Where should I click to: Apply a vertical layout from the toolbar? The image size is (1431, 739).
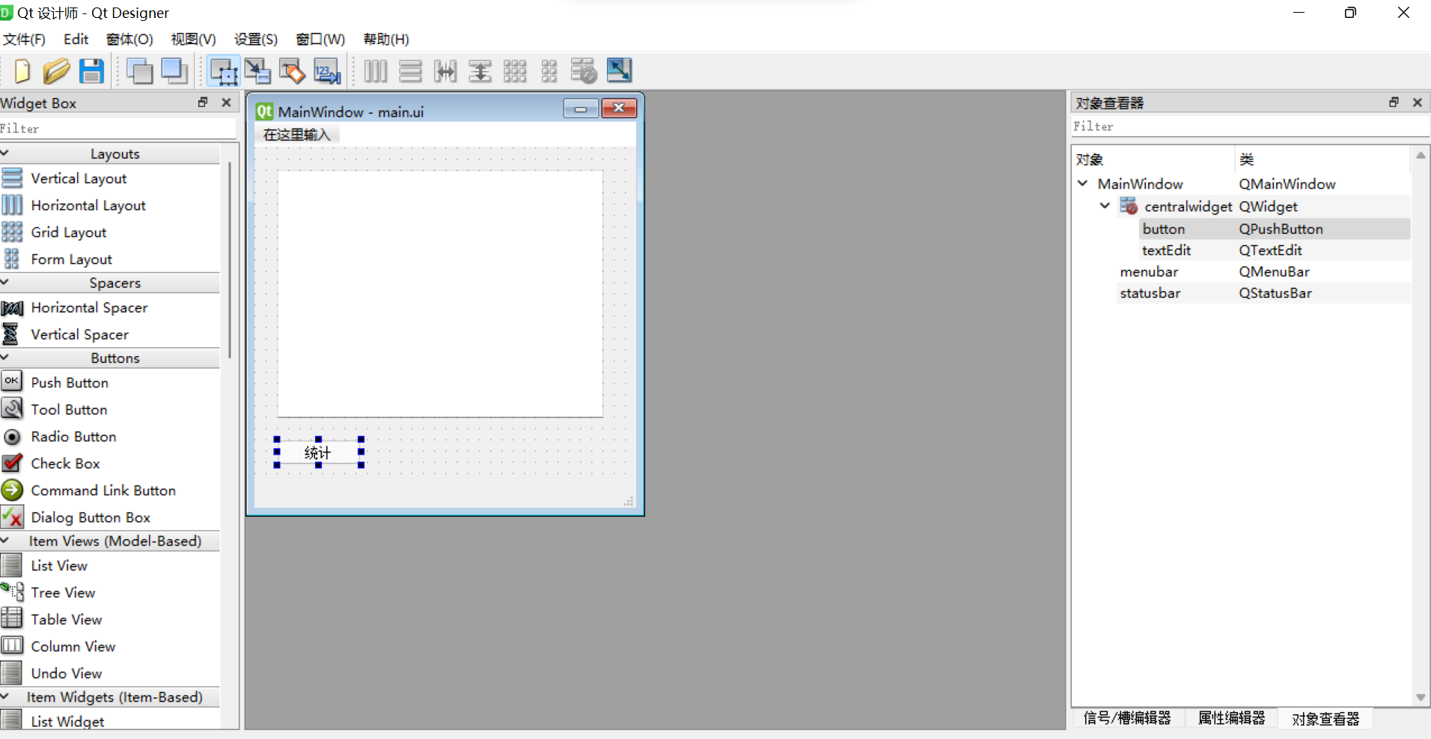(x=410, y=70)
